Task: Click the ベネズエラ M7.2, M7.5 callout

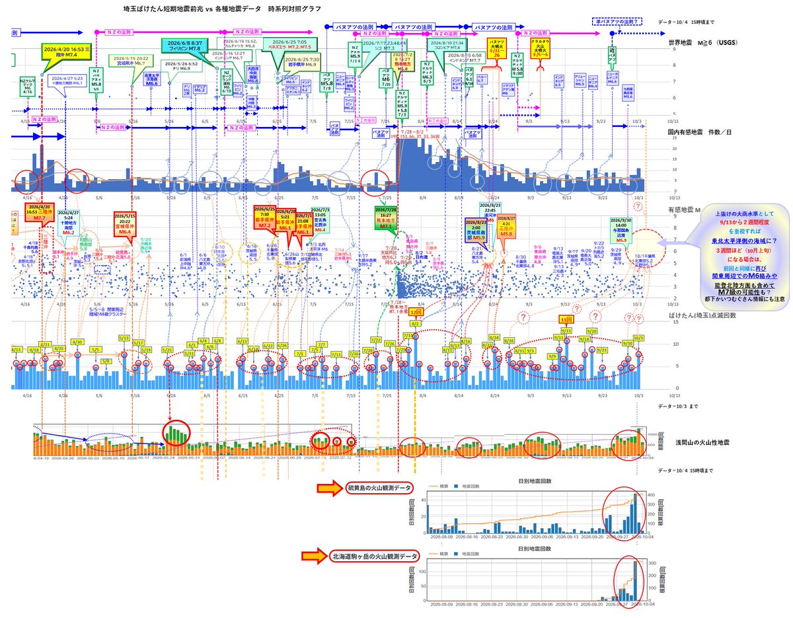Action: click(x=290, y=44)
